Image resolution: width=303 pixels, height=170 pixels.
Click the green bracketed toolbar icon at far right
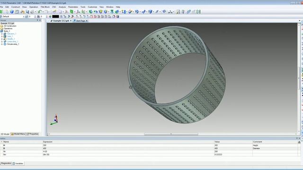click(198, 12)
